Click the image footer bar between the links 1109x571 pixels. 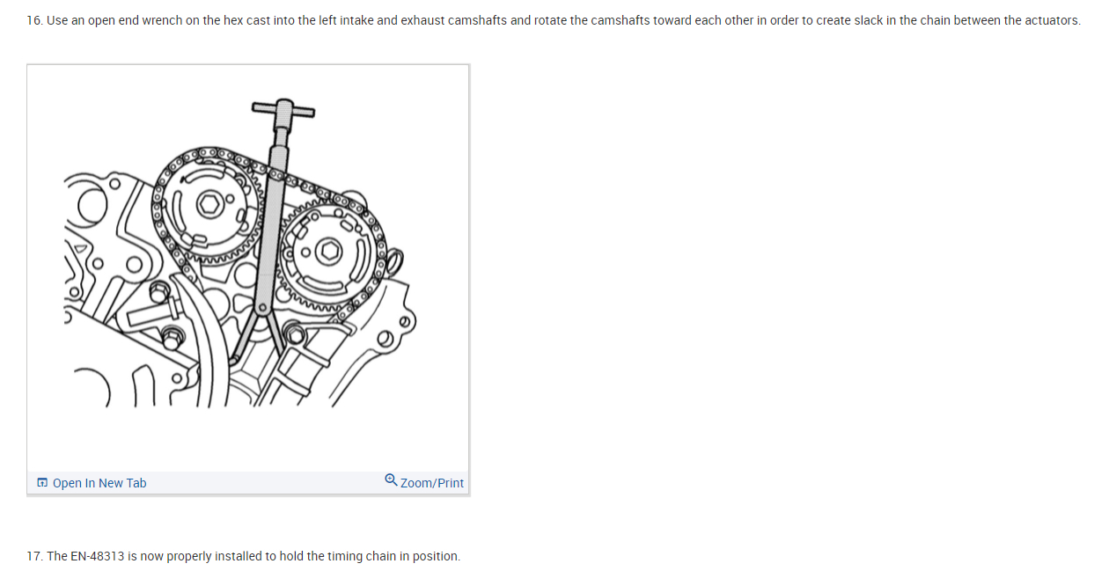pos(265,483)
